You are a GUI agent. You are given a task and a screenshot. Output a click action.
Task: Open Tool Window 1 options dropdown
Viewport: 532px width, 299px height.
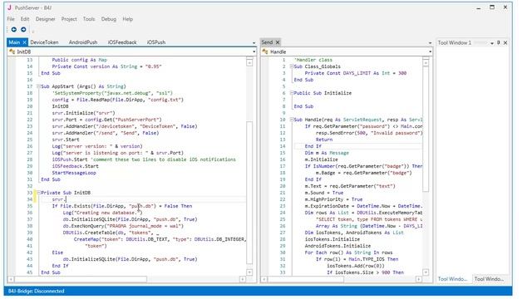point(492,42)
